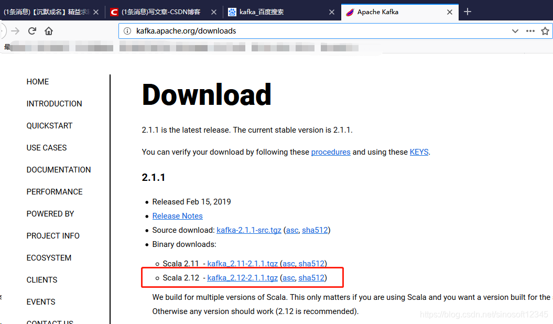Image resolution: width=553 pixels, height=324 pixels.
Task: Open the ECOSYSTEM page
Action: pyautogui.click(x=49, y=258)
